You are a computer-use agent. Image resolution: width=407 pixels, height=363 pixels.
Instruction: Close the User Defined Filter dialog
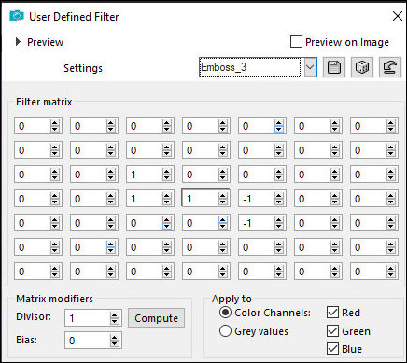pos(398,16)
